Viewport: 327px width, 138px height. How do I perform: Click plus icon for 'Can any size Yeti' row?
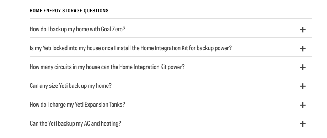tap(302, 86)
